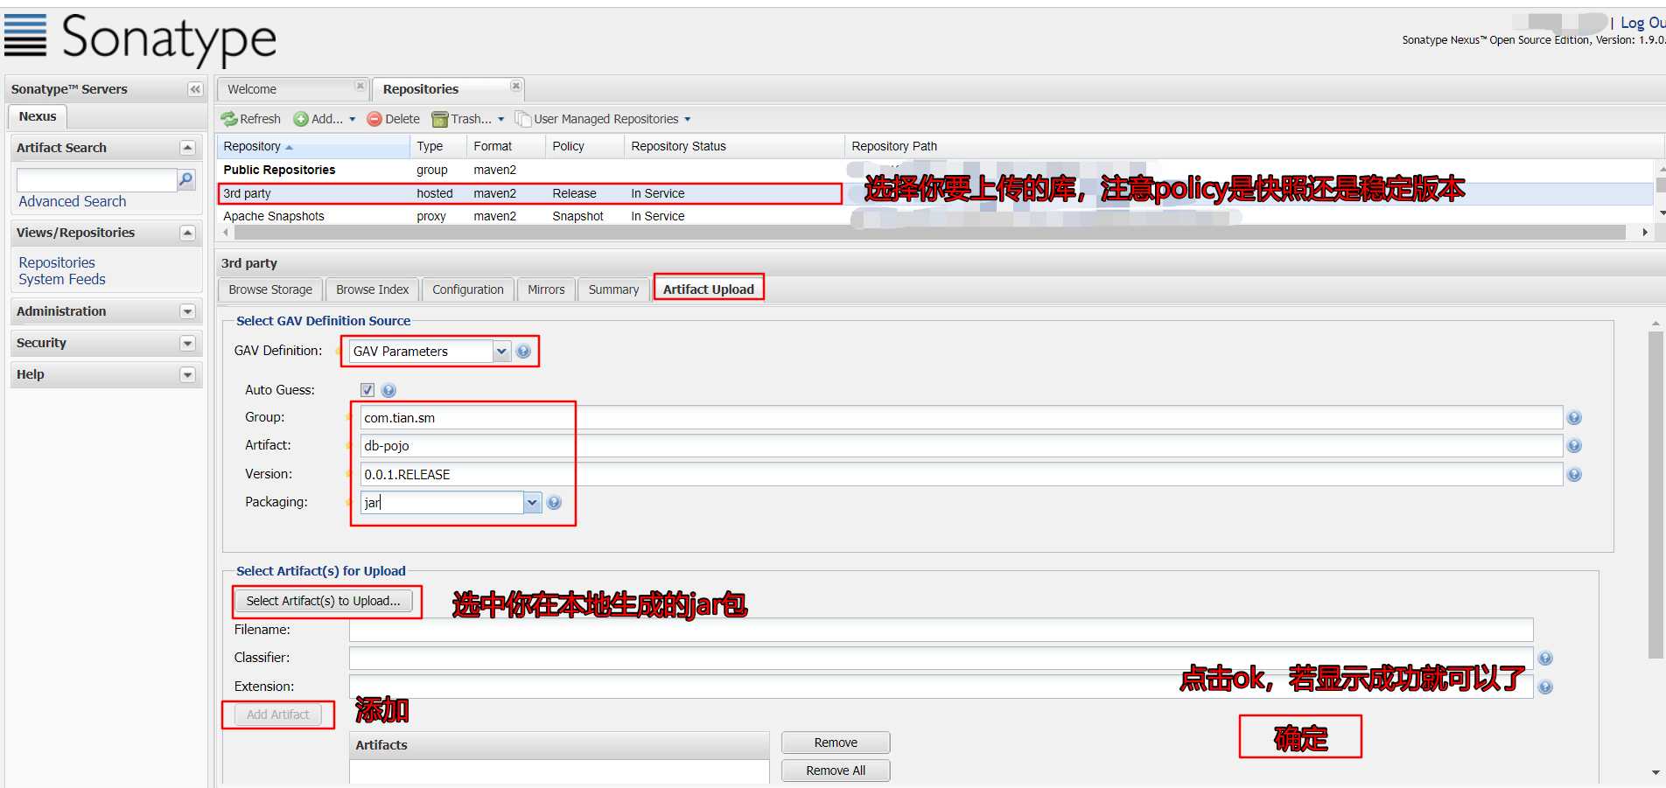Screen dimensions: 1666x788
Task: Open the Mirrors tab
Action: pos(546,289)
